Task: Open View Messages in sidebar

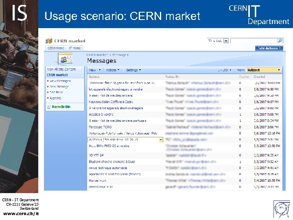Action: pos(60,81)
